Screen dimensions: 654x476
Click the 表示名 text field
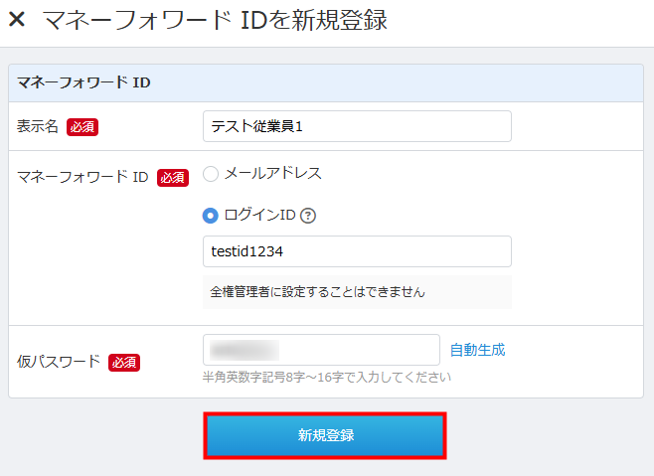tap(357, 126)
